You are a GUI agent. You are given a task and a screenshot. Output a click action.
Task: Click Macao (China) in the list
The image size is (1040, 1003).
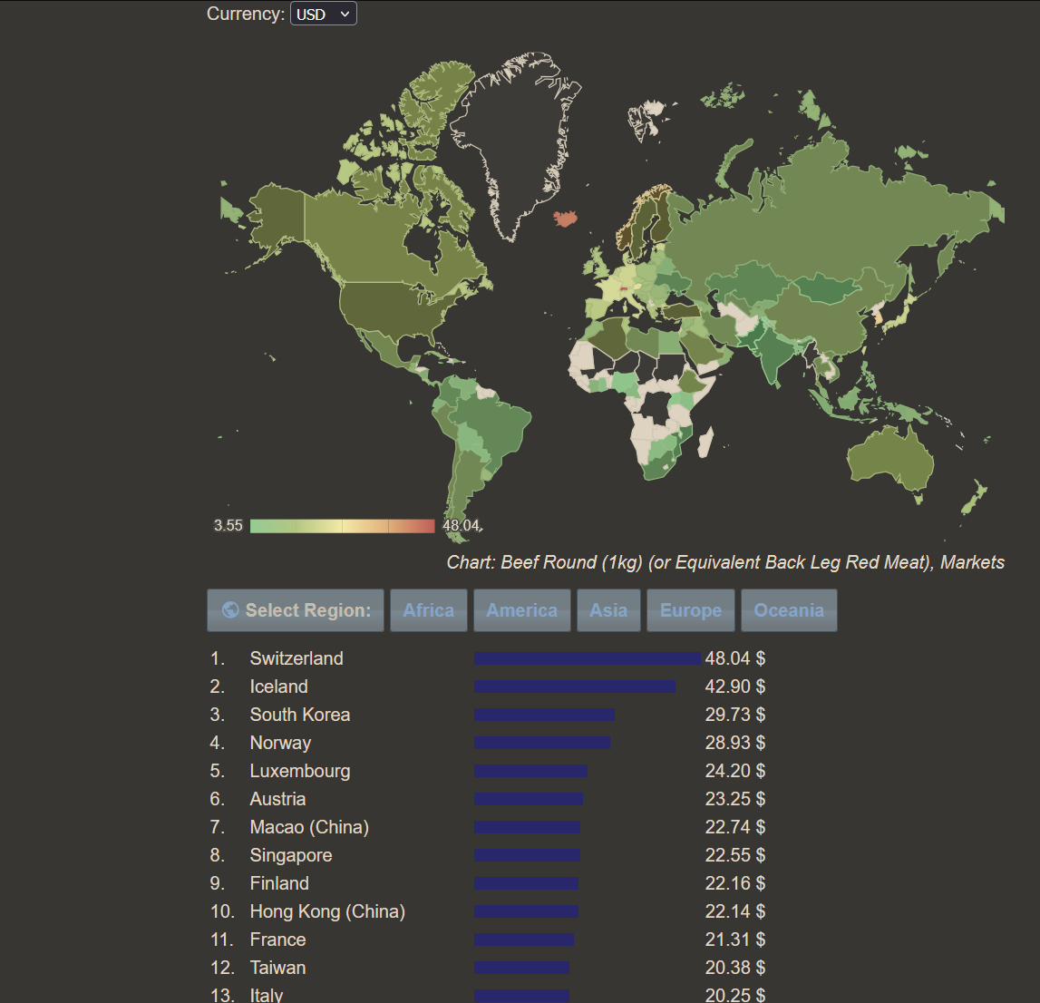click(309, 827)
